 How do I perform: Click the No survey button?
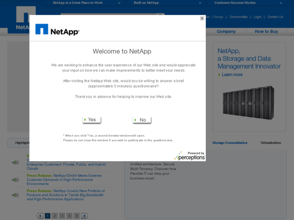point(142,120)
